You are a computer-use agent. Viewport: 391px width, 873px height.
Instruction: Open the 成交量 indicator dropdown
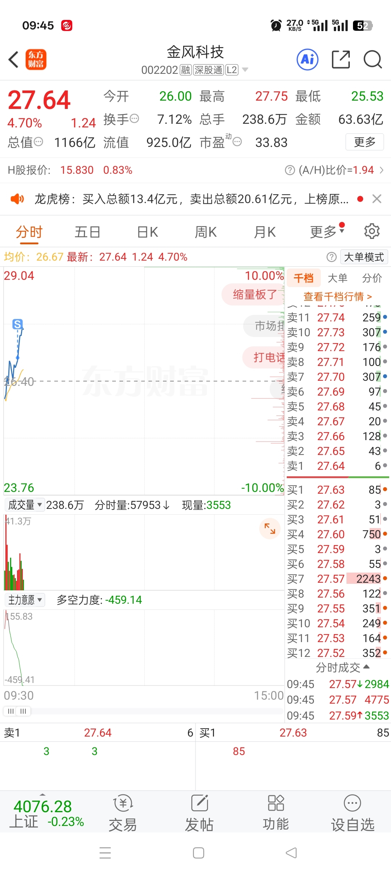click(25, 505)
